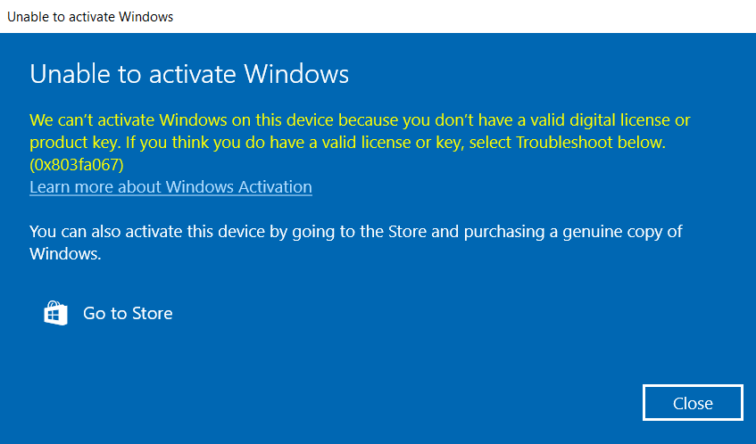Click the final word Windows. of white paragraph
756x444 pixels.
[x=65, y=254]
